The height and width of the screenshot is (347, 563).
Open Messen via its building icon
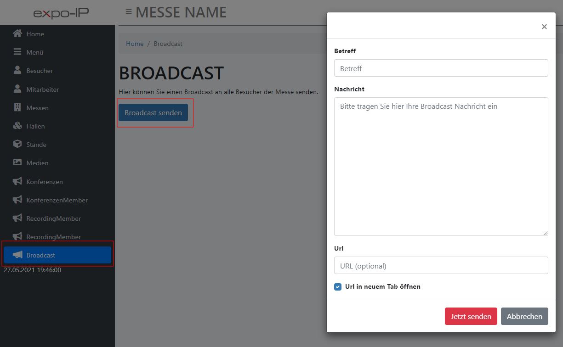click(x=17, y=107)
